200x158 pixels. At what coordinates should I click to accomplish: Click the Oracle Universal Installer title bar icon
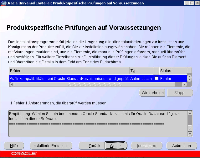(x=3, y=3)
